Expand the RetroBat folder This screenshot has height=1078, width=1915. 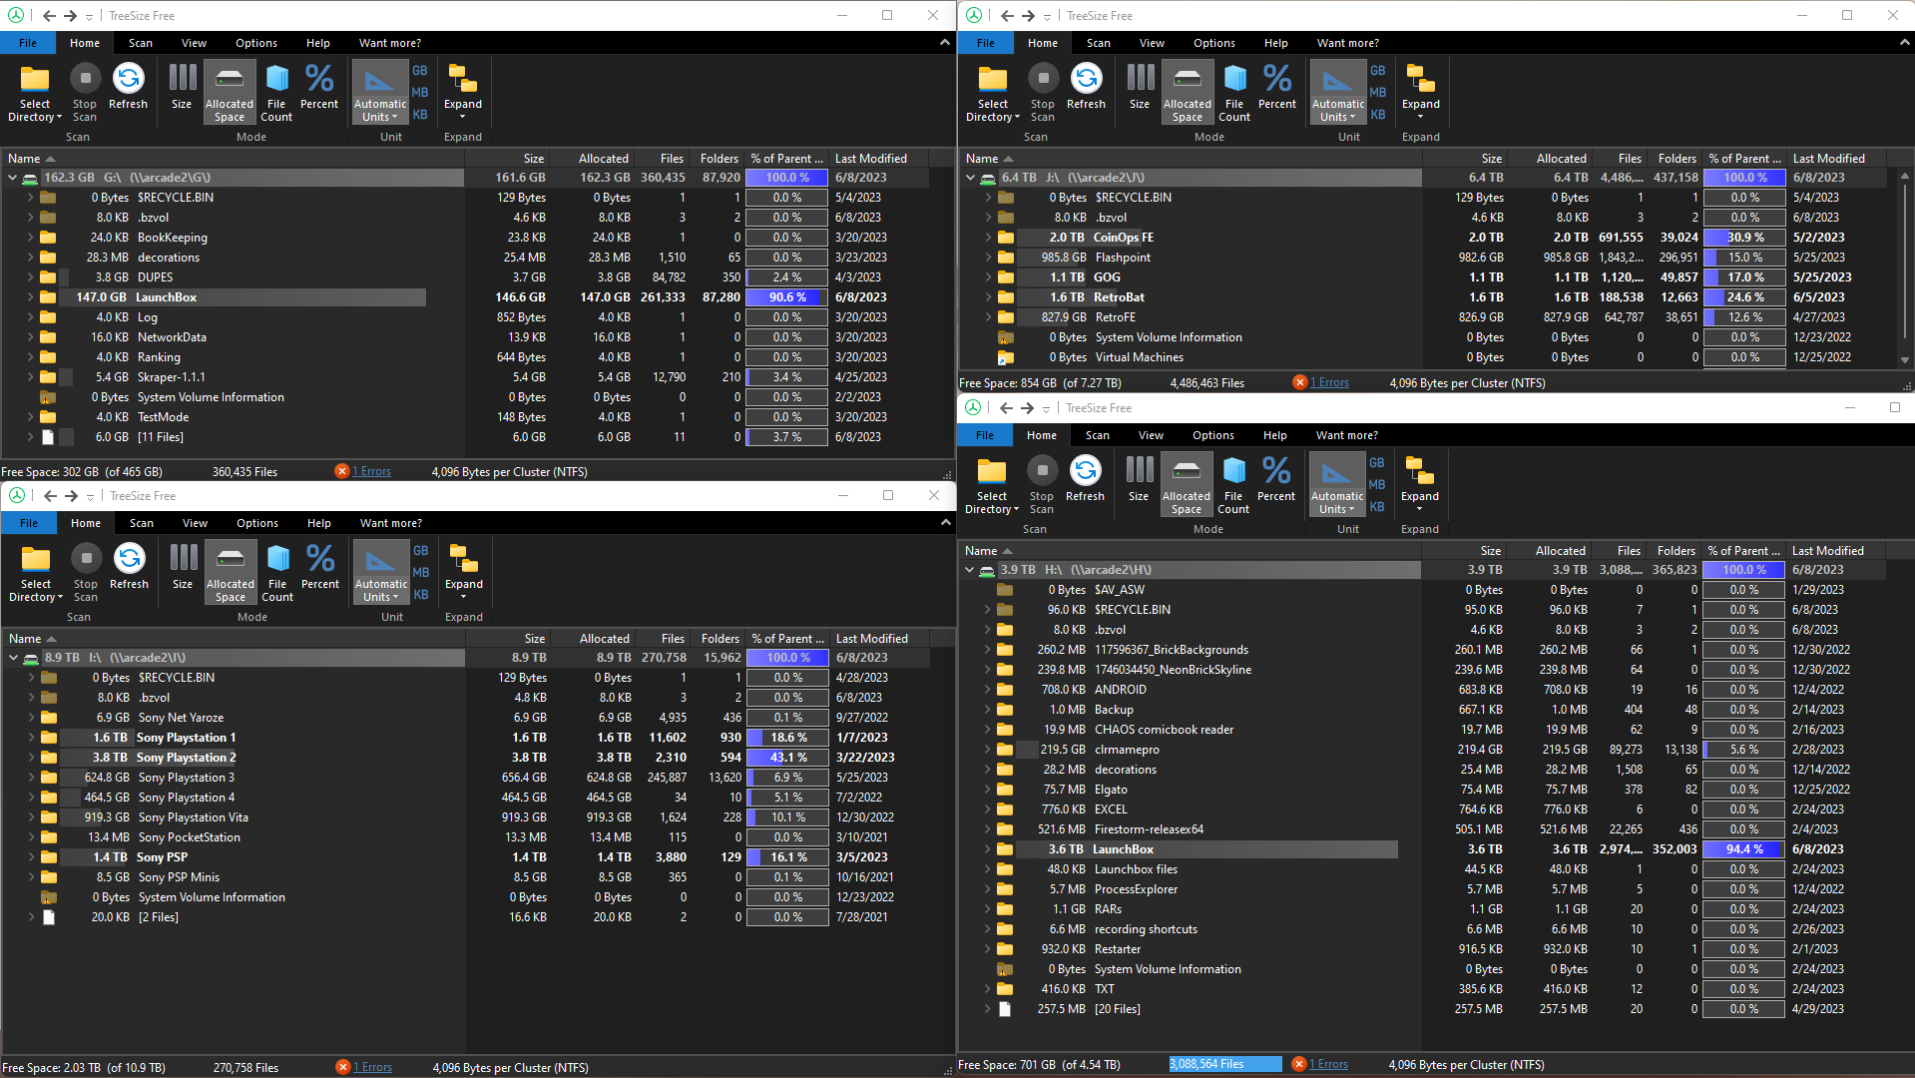[988, 297]
